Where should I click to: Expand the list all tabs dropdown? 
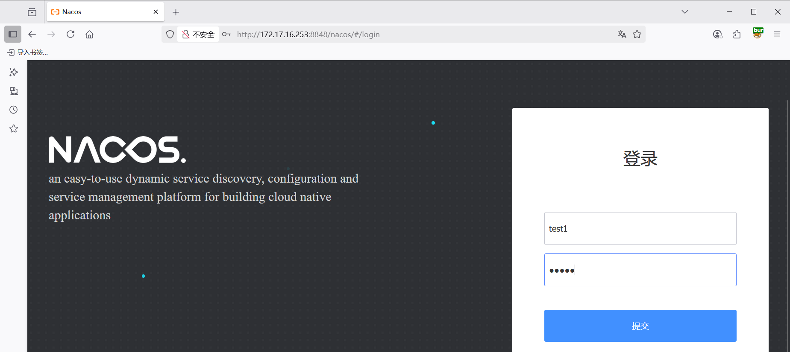685,12
